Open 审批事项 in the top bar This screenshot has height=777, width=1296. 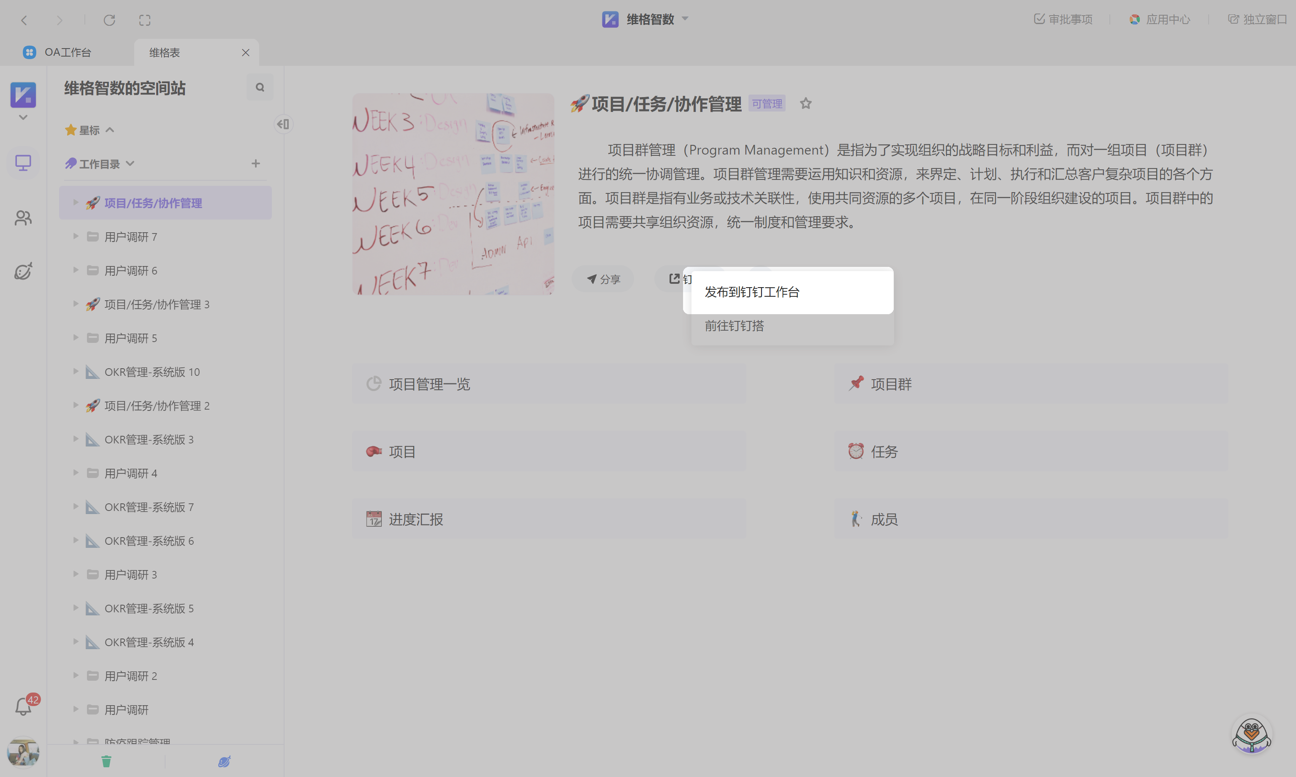(1063, 19)
